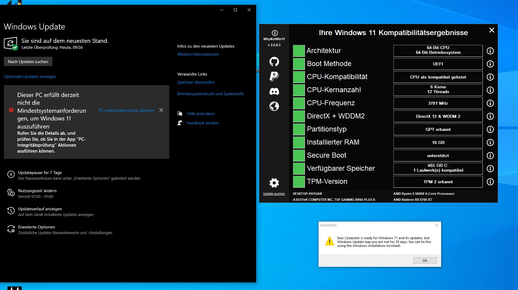Click the '3701 MHz' result box
The height and width of the screenshot is (290, 518).
click(x=438, y=103)
